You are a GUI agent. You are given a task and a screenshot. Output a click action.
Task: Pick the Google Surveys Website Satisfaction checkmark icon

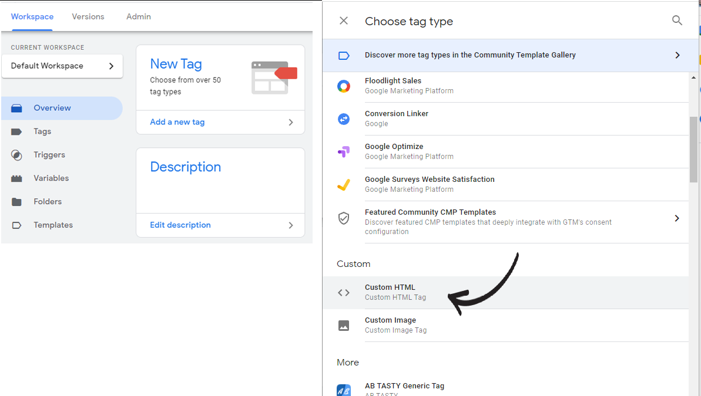343,184
